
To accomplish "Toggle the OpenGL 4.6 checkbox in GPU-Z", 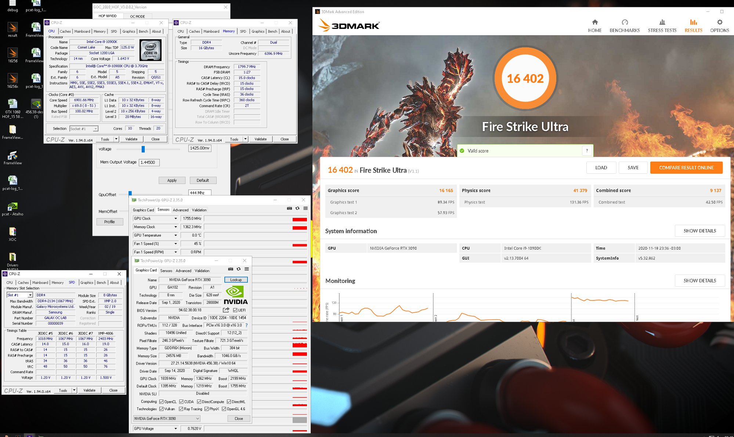I will coord(224,409).
